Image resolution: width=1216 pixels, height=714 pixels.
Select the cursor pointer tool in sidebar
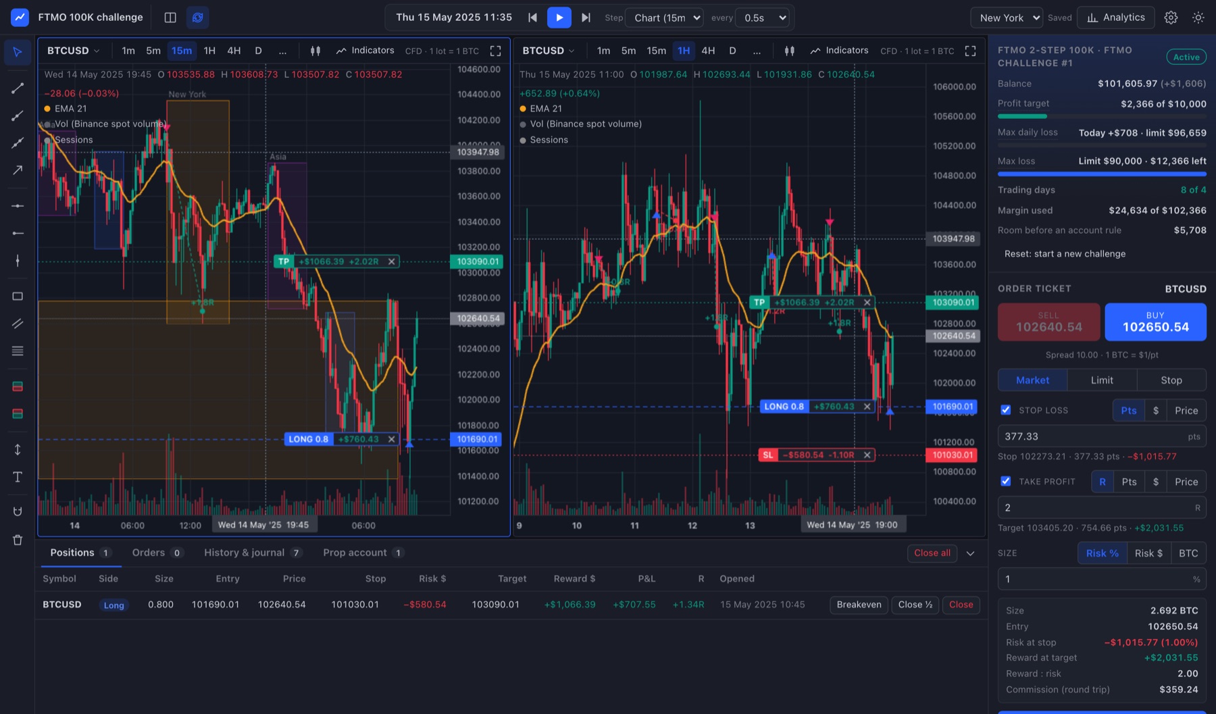coord(18,52)
